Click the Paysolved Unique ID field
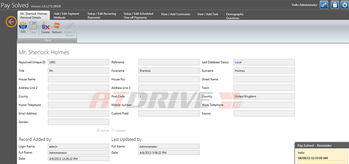 (x=78, y=62)
